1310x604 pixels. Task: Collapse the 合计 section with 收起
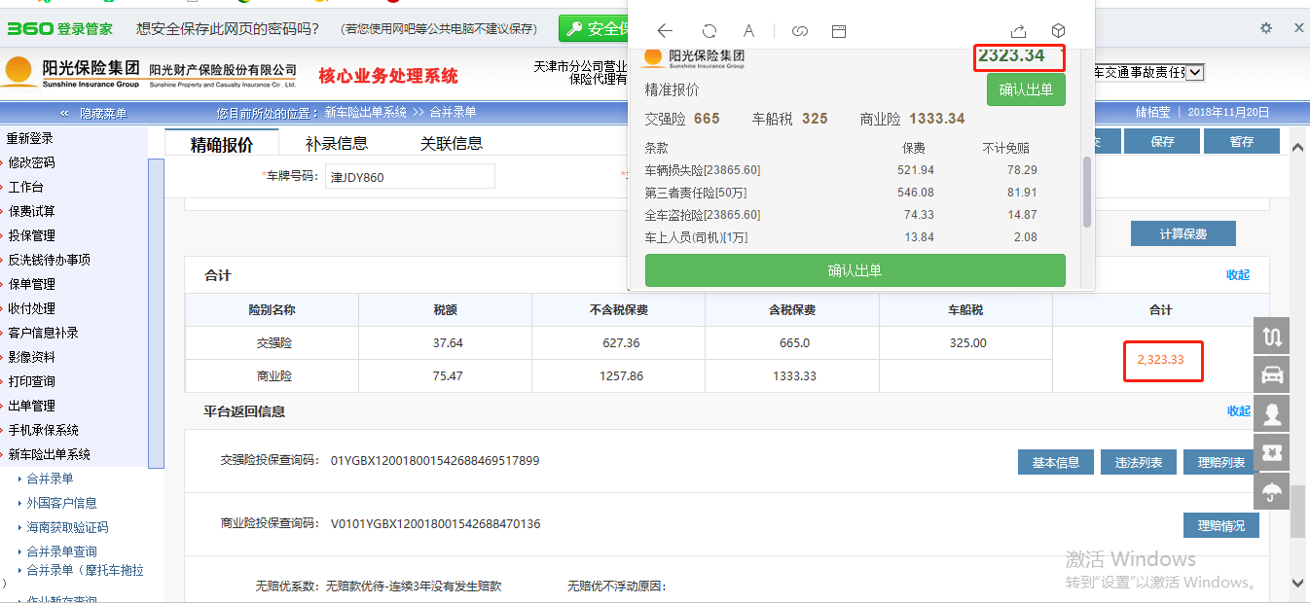1238,275
